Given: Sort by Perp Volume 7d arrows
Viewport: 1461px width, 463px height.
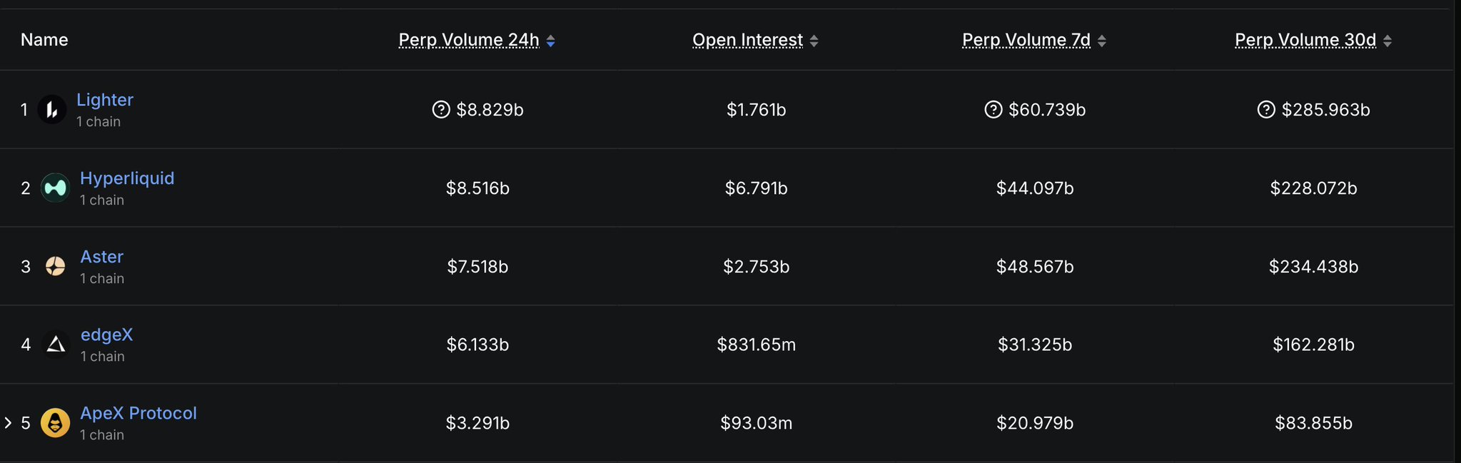Looking at the screenshot, I should (1101, 41).
